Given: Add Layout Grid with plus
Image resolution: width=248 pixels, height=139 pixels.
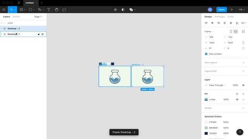Looking at the screenshot, I should pyautogui.click(x=243, y=71).
